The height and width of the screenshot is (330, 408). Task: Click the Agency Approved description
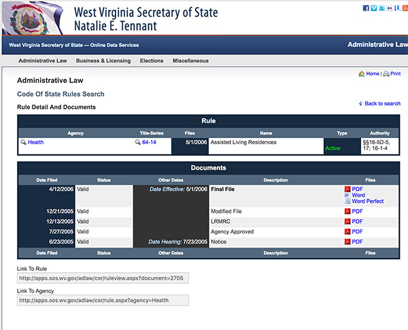point(232,231)
